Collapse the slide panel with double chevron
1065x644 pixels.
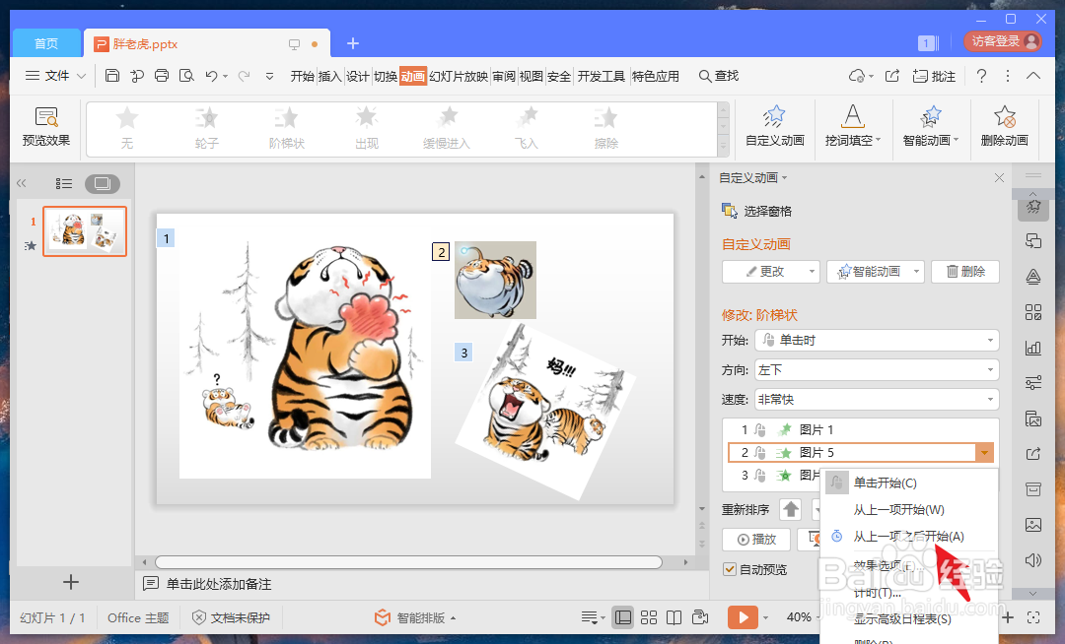click(22, 183)
